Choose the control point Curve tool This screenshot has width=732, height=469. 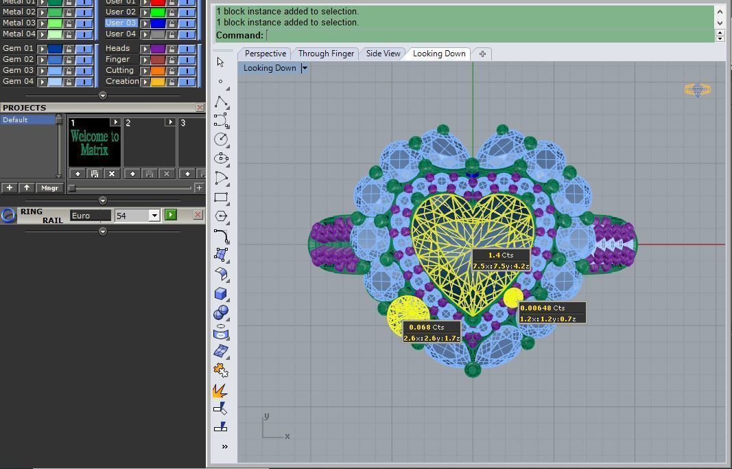(221, 120)
